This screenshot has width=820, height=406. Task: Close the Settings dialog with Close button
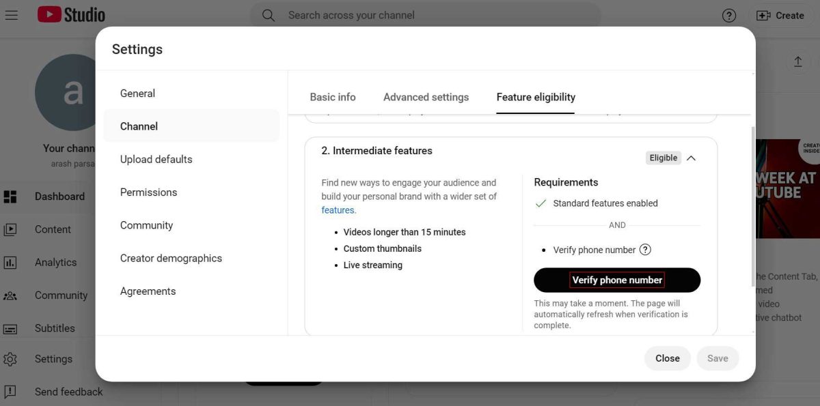point(668,358)
